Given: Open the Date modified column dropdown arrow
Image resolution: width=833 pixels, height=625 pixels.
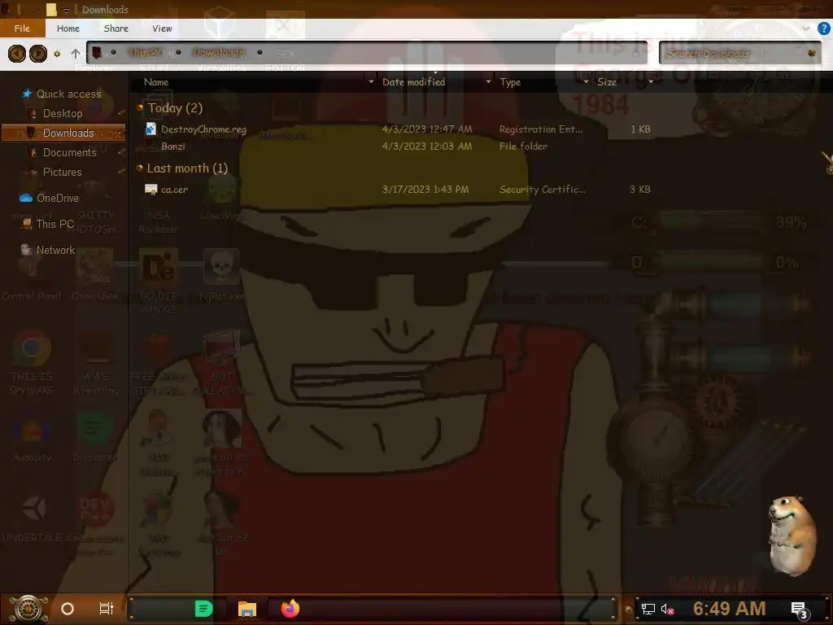Looking at the screenshot, I should point(488,82).
